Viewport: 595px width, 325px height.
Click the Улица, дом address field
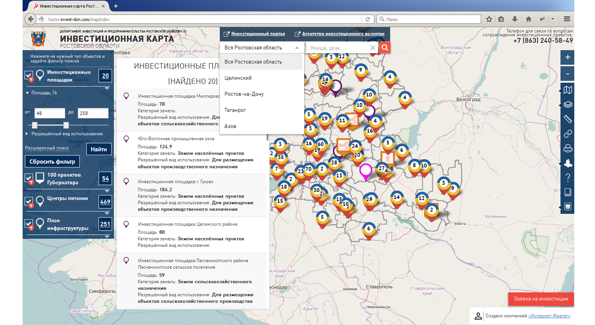click(x=338, y=48)
